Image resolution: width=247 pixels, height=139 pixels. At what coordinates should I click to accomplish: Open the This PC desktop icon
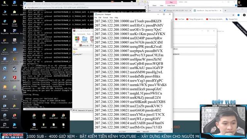(x=5, y=13)
